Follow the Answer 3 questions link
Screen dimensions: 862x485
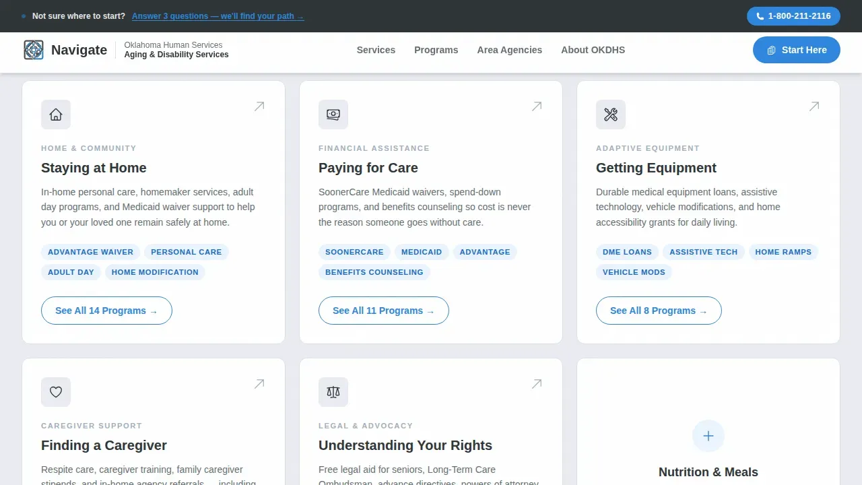tap(218, 16)
